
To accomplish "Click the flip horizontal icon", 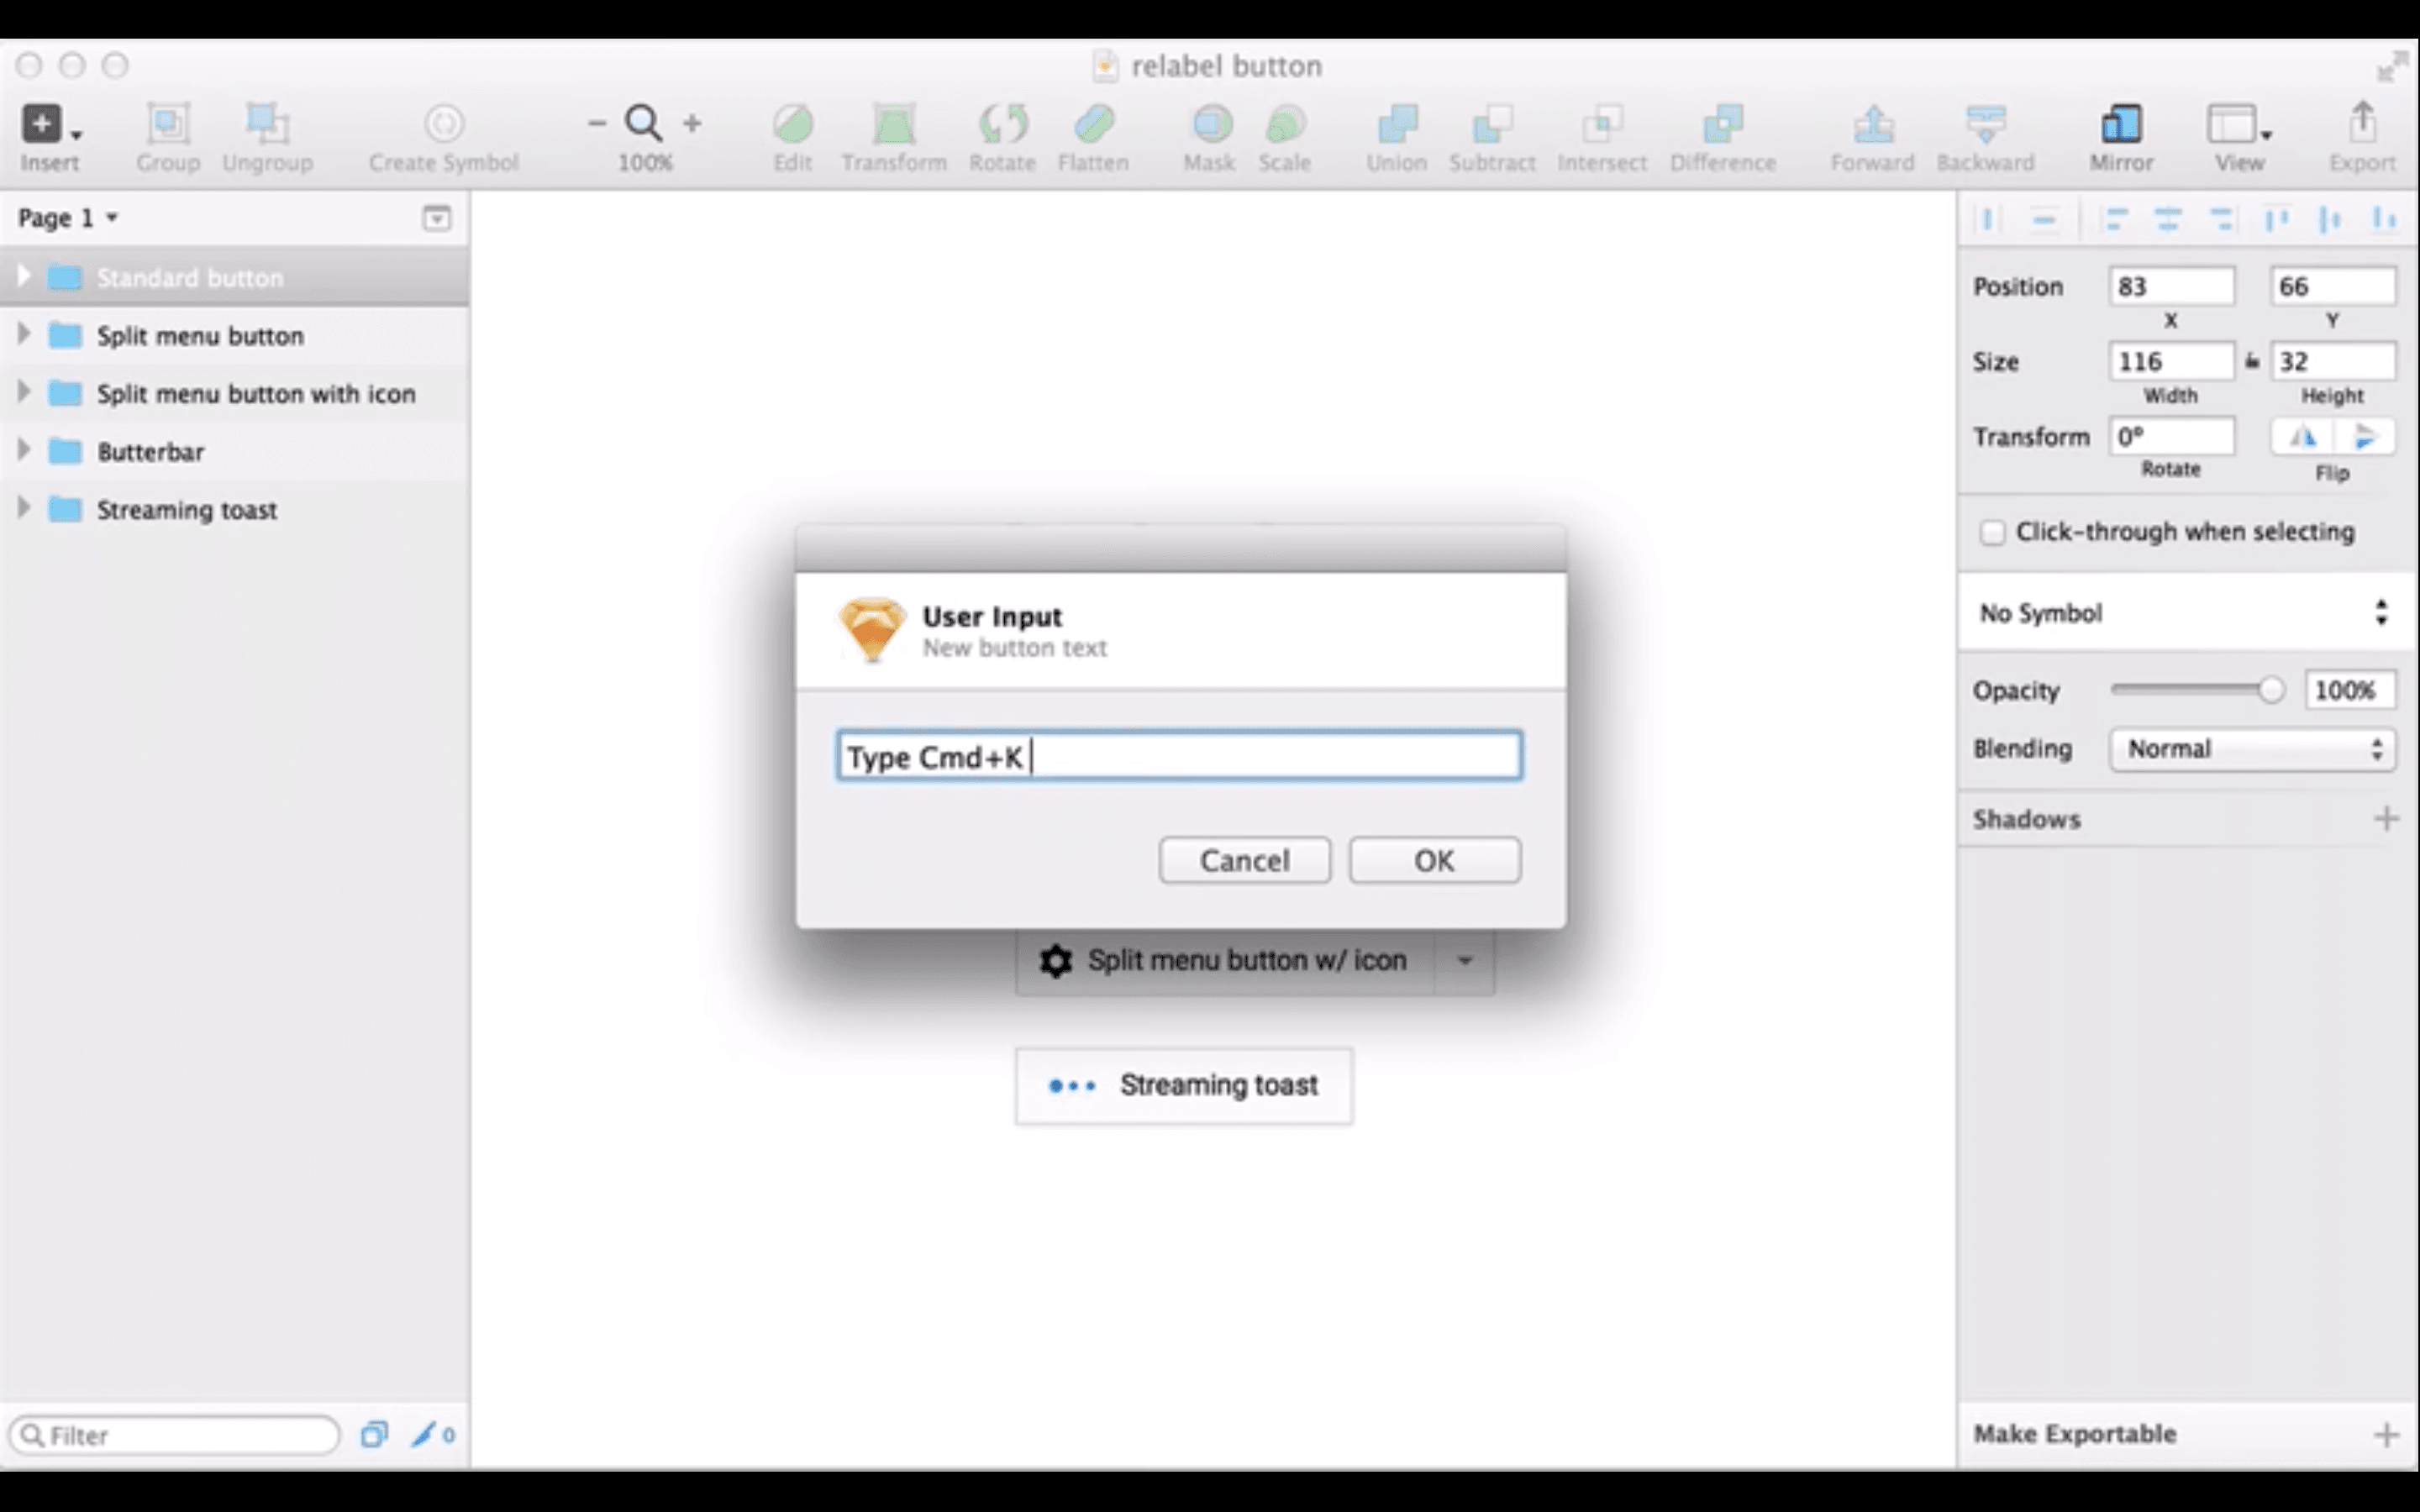I will click(2302, 437).
